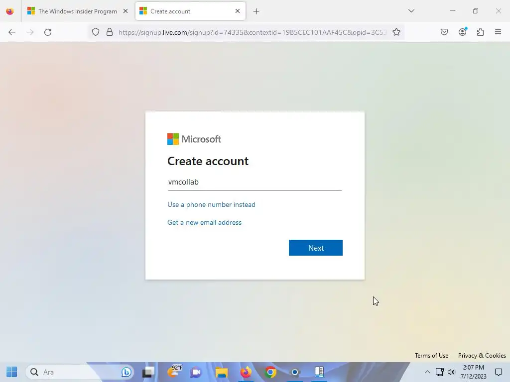Go back to the previous page
The image size is (510, 382).
pos(12,32)
